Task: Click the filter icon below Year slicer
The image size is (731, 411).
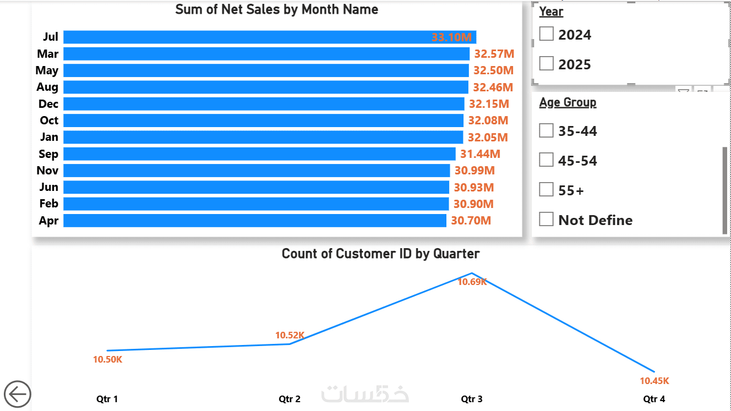Action: pyautogui.click(x=683, y=90)
